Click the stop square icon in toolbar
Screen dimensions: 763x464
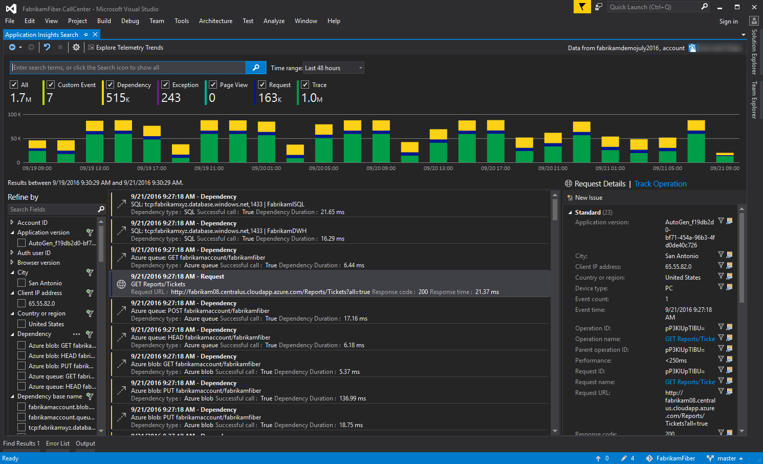point(60,47)
